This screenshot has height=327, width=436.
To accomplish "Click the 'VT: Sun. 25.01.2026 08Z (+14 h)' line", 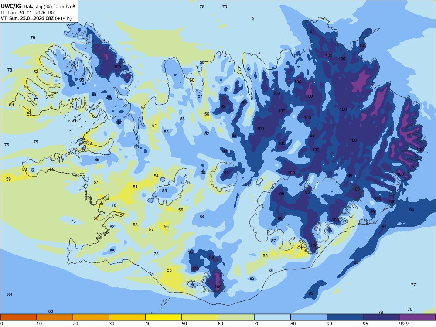I will click(x=36, y=18).
